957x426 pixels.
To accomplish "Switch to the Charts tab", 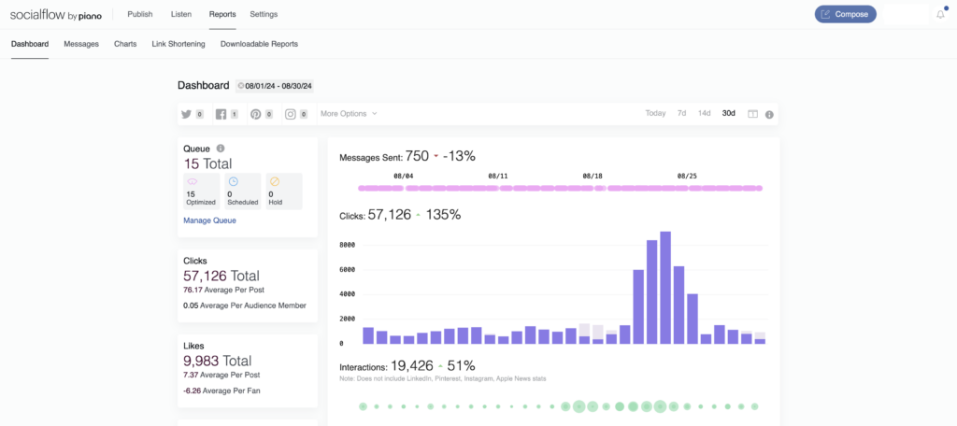I will coord(125,44).
